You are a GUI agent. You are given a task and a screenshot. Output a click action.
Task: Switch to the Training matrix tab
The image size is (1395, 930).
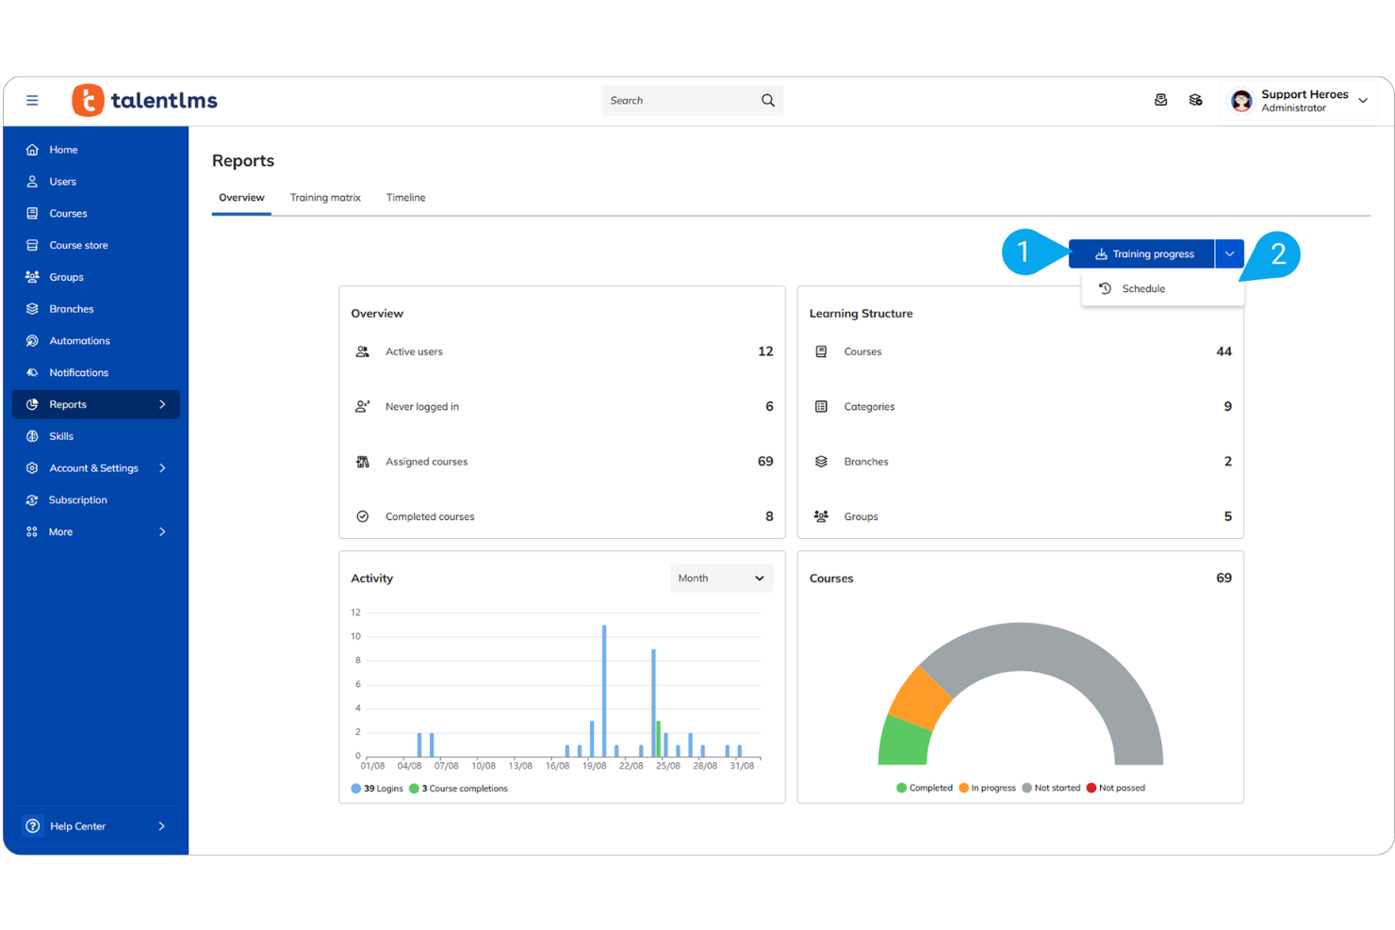click(x=325, y=197)
